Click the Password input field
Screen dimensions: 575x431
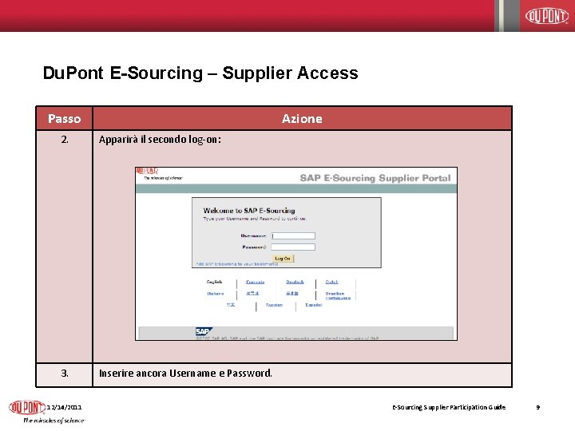(x=293, y=247)
